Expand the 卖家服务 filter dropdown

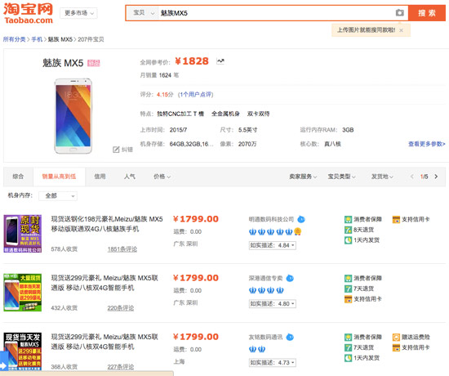[303, 177]
